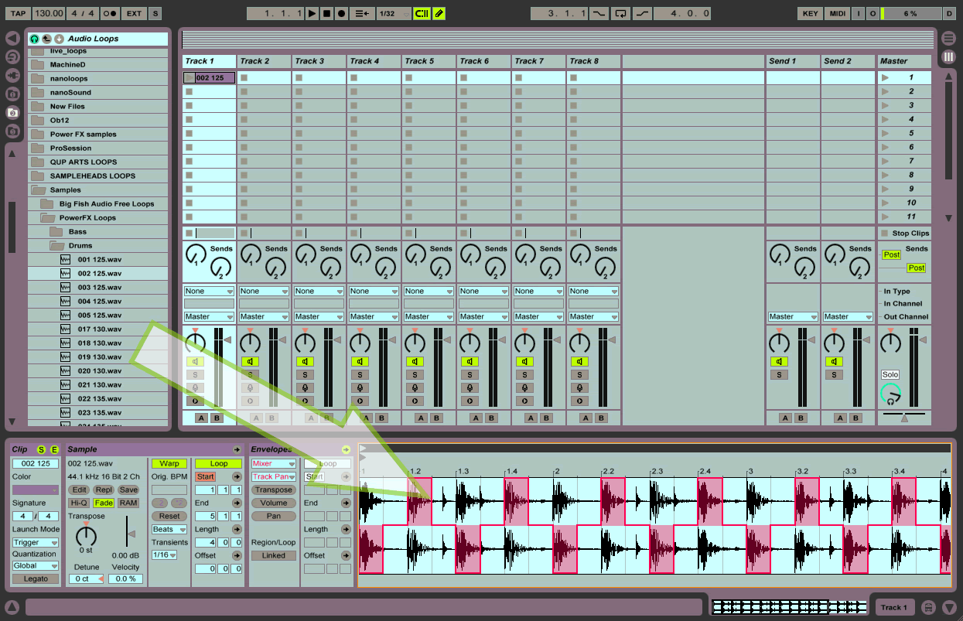963x621 pixels.
Task: Open the Mixer envelope device dropdown
Action: (x=274, y=463)
